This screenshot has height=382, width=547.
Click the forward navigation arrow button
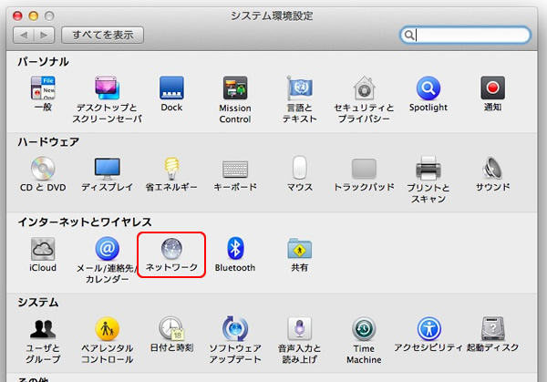45,36
